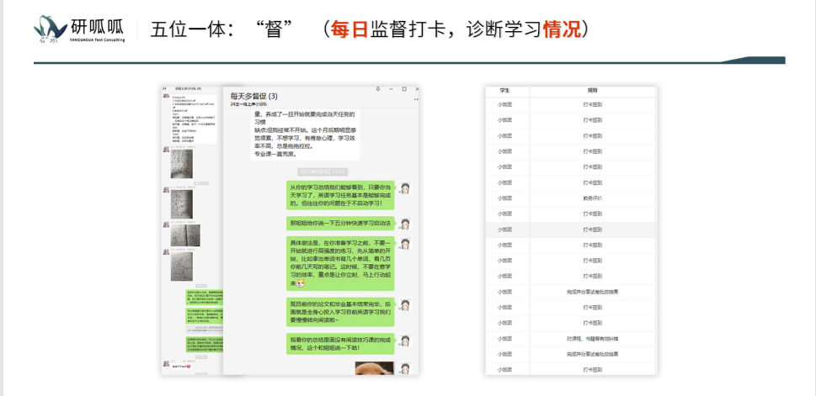The height and width of the screenshot is (396, 816).
Task: Click the chat title 每天多督促 (3)
Action: pyautogui.click(x=254, y=96)
